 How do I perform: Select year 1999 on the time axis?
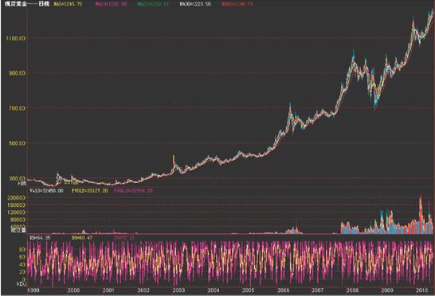(33, 290)
